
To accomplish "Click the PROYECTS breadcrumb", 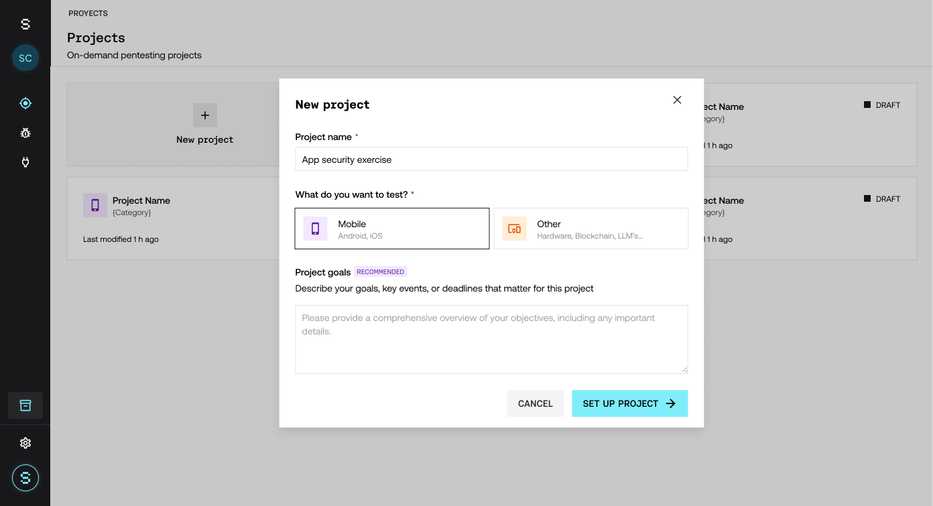I will tap(88, 13).
